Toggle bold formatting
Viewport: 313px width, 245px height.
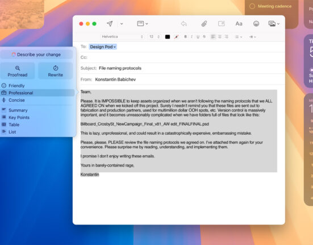click(185, 36)
